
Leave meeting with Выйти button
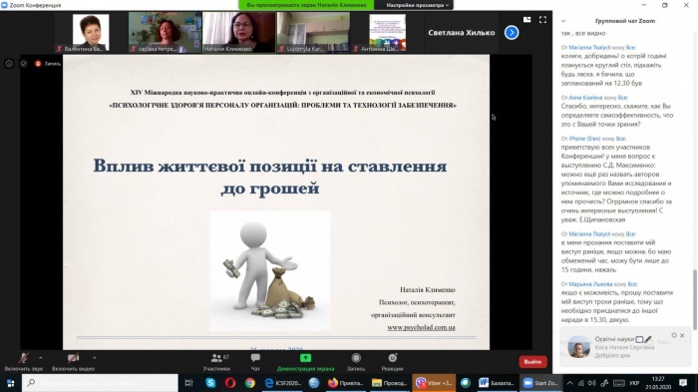532,362
